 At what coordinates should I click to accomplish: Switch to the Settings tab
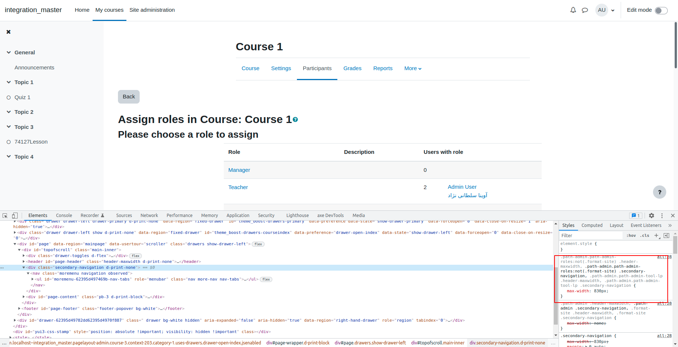pos(281,68)
